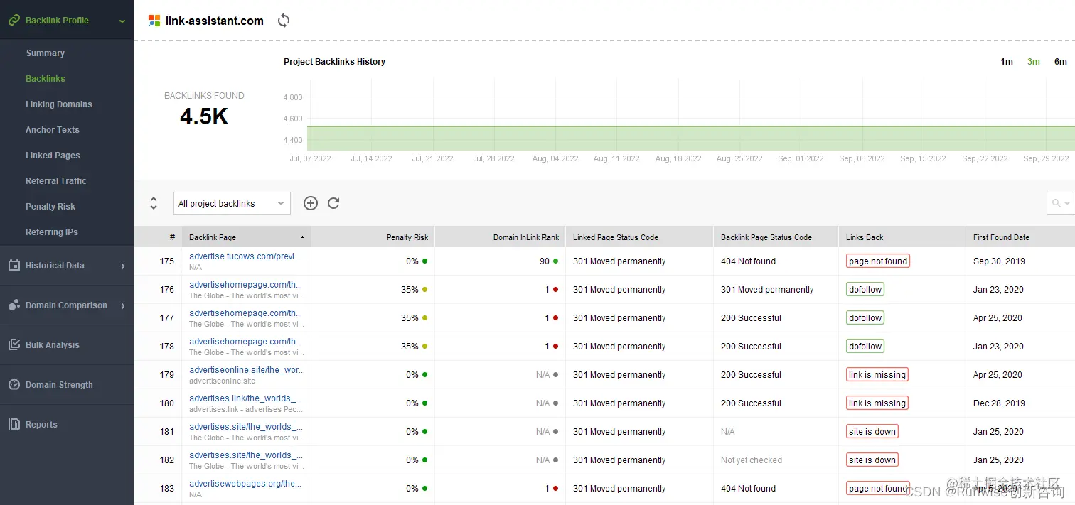
Task: Toggle chart collapse up-down arrows icon
Action: tap(154, 203)
